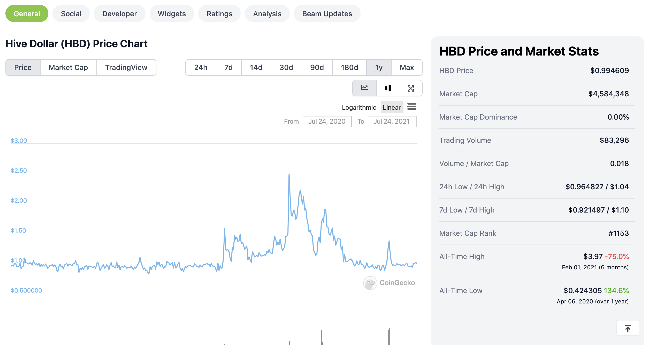Screen dimensions: 648x345
Task: Click the $3.00 axis label
Action: (19, 141)
